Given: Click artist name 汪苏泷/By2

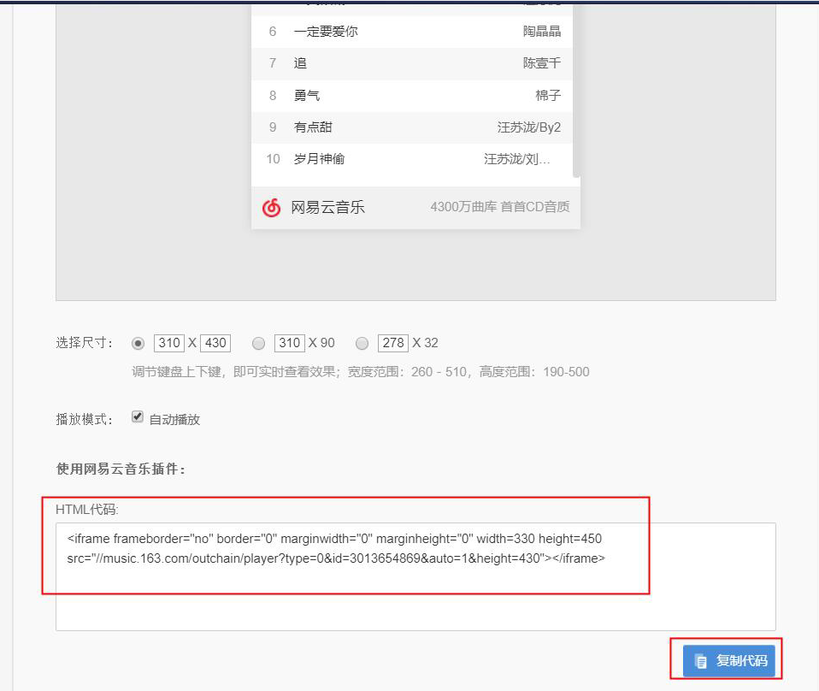Looking at the screenshot, I should (x=529, y=127).
